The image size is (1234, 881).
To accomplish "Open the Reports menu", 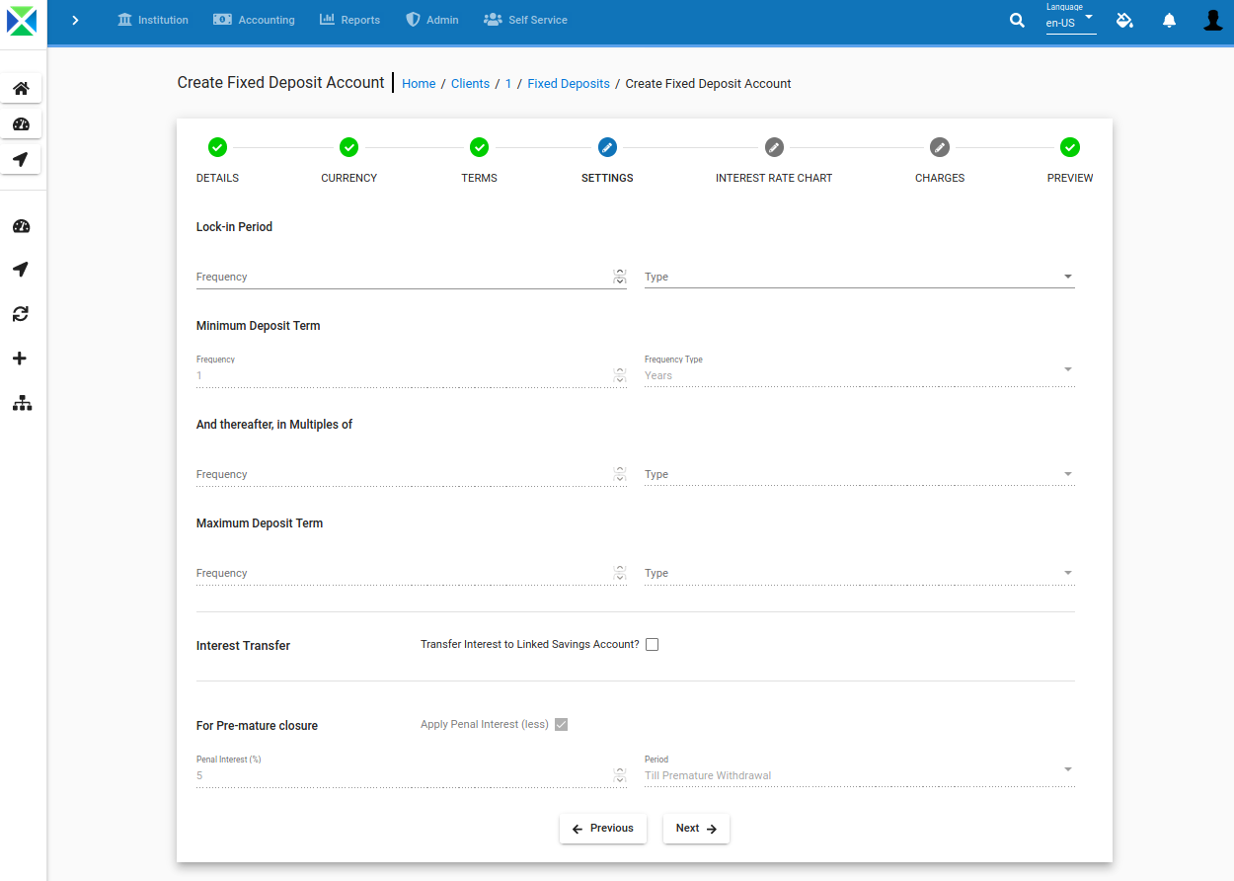I will tap(350, 20).
